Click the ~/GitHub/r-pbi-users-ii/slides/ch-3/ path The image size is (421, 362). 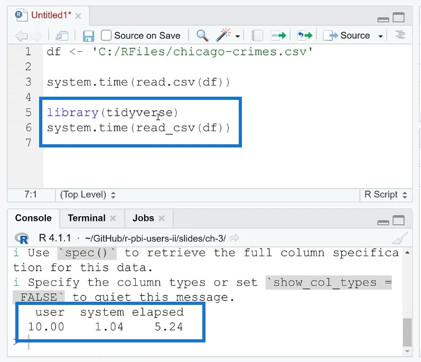tap(155, 238)
